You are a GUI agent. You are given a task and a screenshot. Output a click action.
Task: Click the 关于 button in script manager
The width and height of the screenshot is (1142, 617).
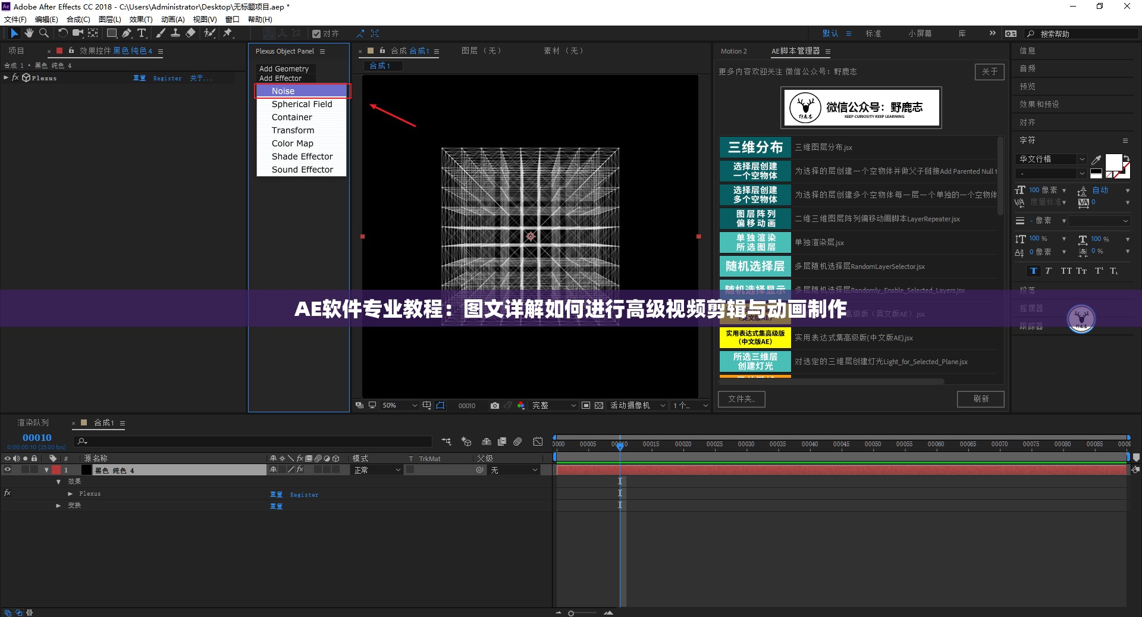[x=990, y=71]
